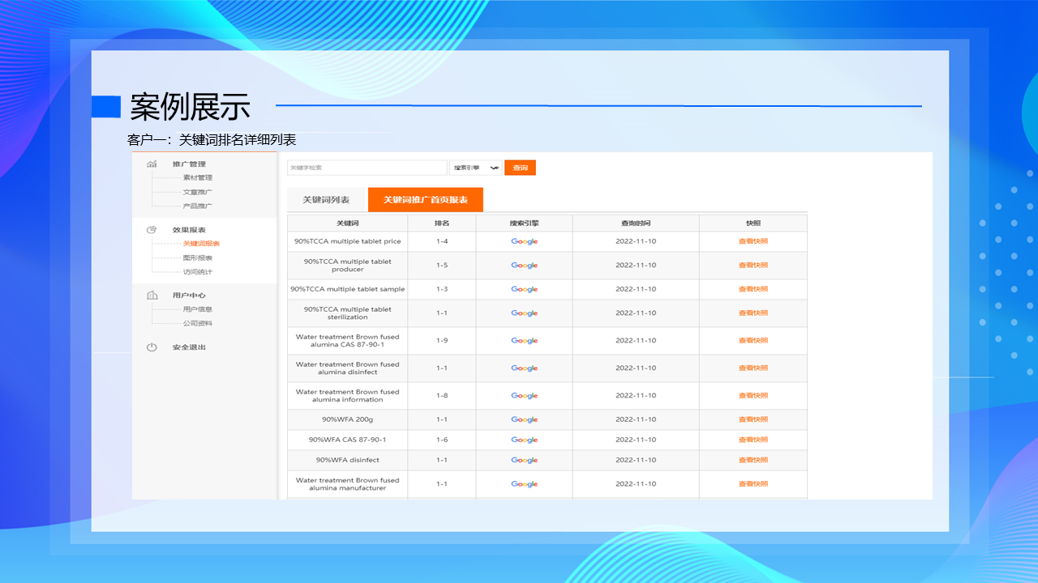The height and width of the screenshot is (583, 1038).
Task: Click Google logo in 90%TCCA multiple tablet sample row
Action: pos(524,289)
